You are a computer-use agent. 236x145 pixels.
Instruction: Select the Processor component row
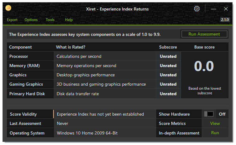click(x=94, y=56)
